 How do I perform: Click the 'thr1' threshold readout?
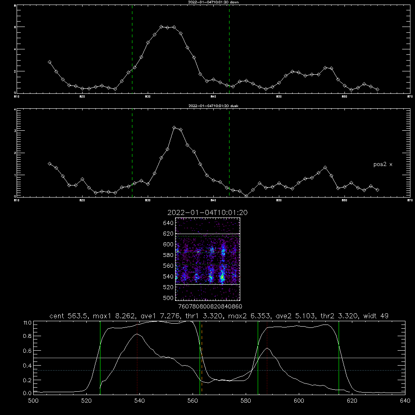(x=205, y=316)
